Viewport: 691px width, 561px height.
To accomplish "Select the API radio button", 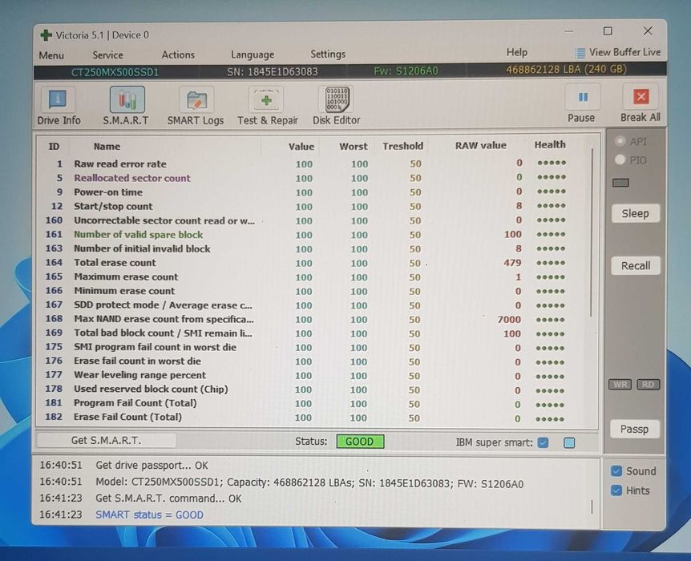I will (x=620, y=141).
